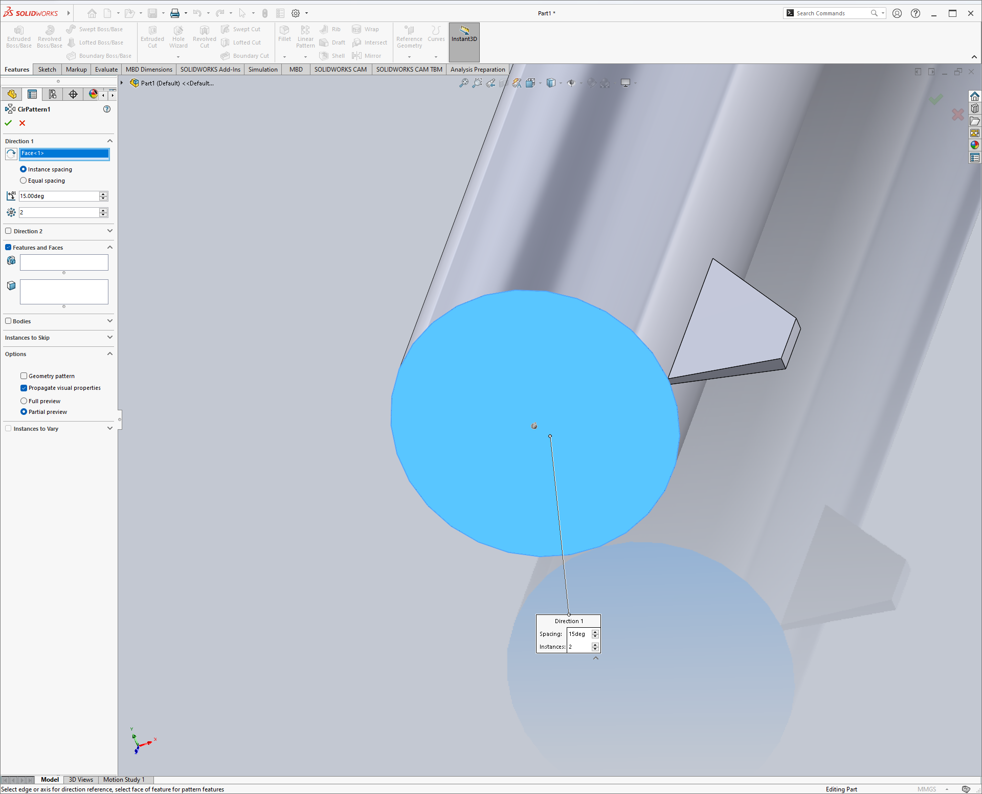Viewport: 982px width, 794px height.
Task: Toggle Instant3D tool
Action: (464, 42)
